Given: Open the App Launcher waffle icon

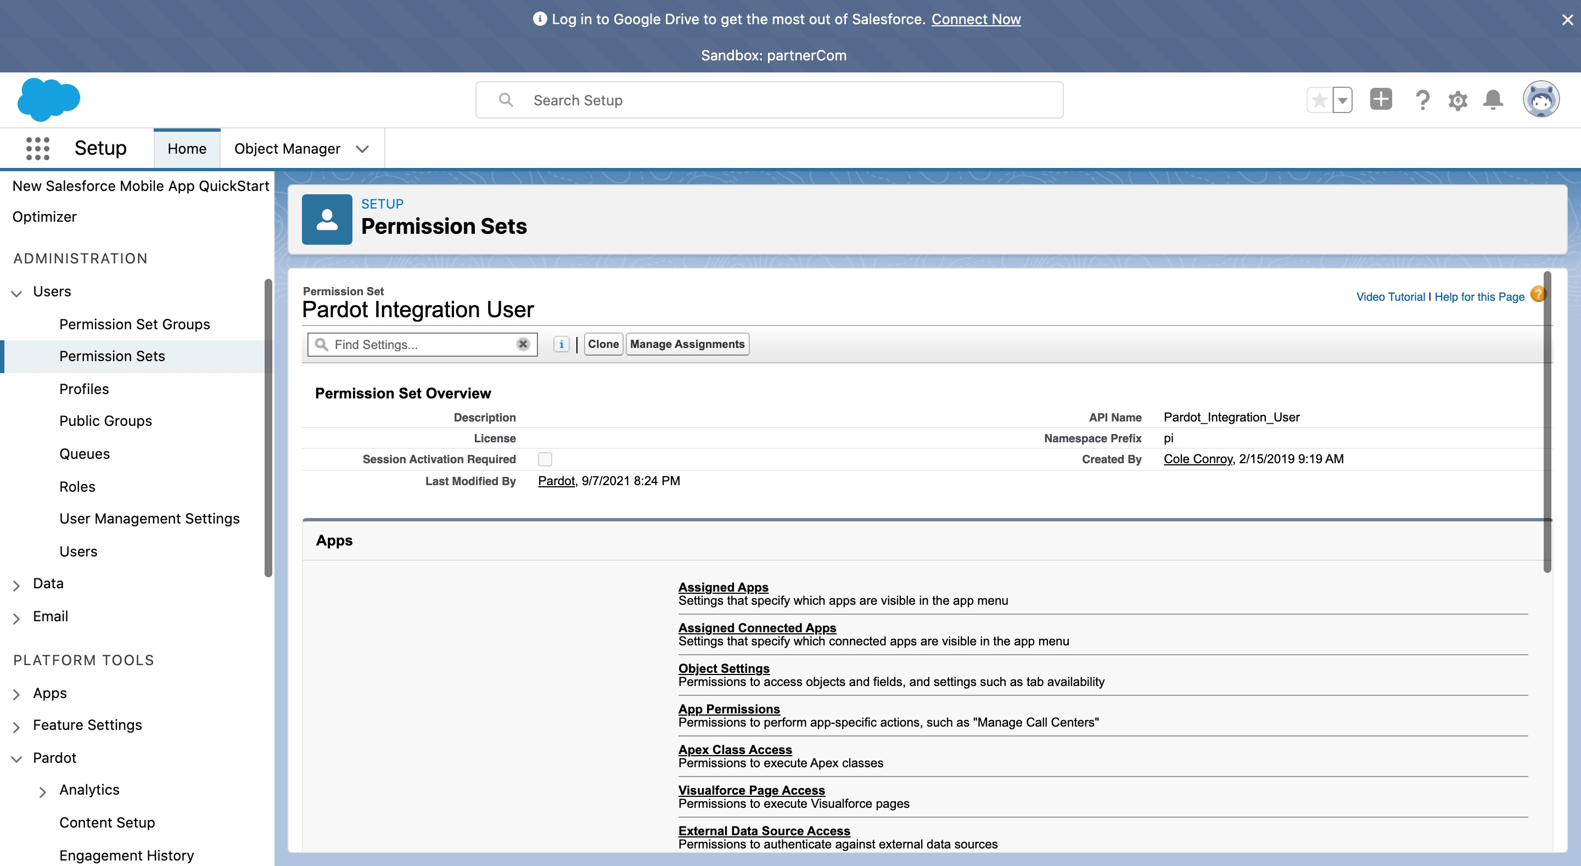Looking at the screenshot, I should [x=37, y=148].
